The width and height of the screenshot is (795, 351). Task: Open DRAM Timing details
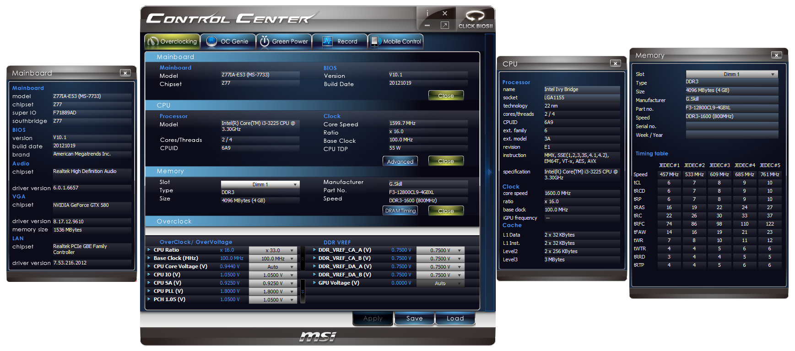pyautogui.click(x=400, y=211)
